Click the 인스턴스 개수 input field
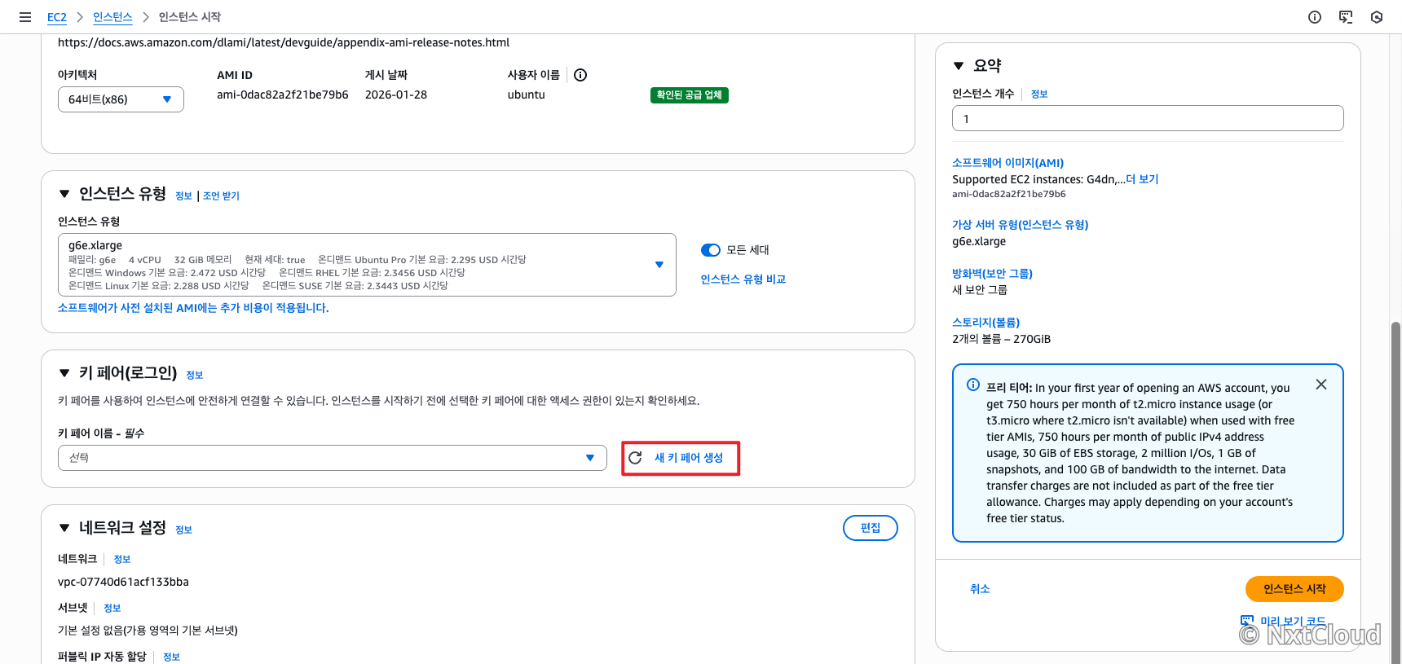The height and width of the screenshot is (664, 1402). [1148, 118]
